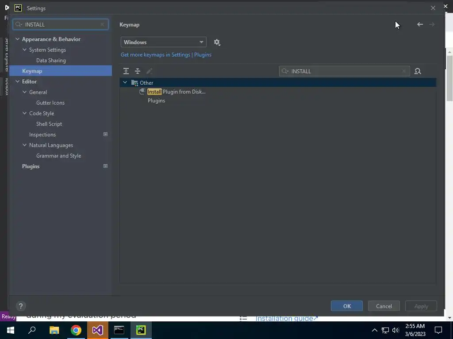The image size is (453, 339).
Task: Click the Install Plugin from Disk icon
Action: 142,92
